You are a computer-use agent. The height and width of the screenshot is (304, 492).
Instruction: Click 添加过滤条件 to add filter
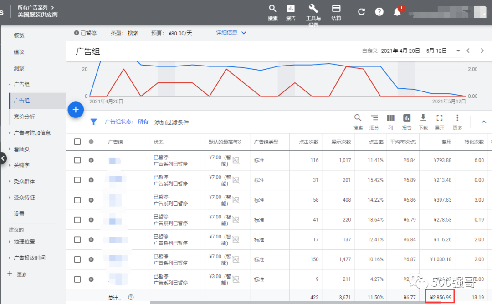[171, 122]
